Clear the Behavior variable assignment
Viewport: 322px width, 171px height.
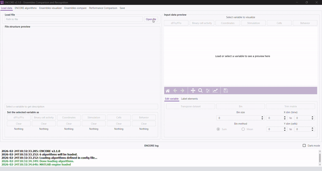[144, 124]
